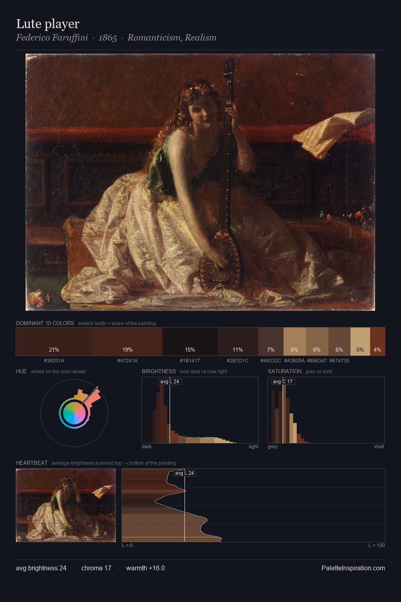The width and height of the screenshot is (401, 602).
Task: Click the 'warmth +16.0' footer stat
Action: tap(146, 568)
